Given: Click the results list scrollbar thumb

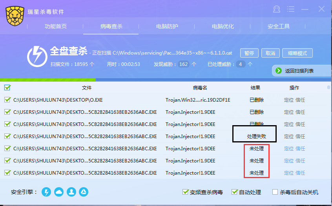Looking at the screenshot, I should 328,87.
